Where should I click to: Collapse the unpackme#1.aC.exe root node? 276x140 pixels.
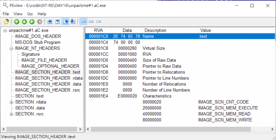5,31
